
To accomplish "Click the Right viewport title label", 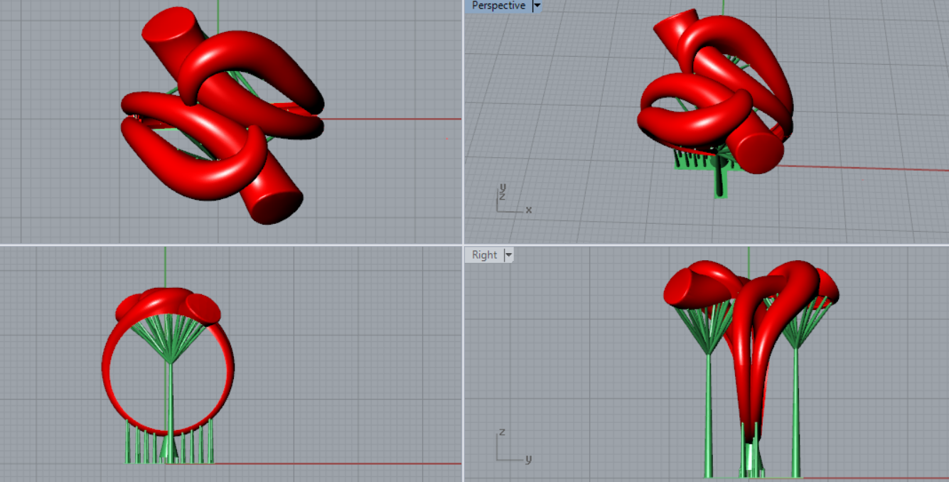I will click(484, 255).
